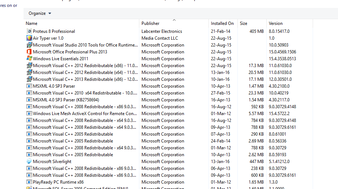Viewport: 338px width, 189px height.
Task: Sort by Version column header
Action: [x=276, y=23]
